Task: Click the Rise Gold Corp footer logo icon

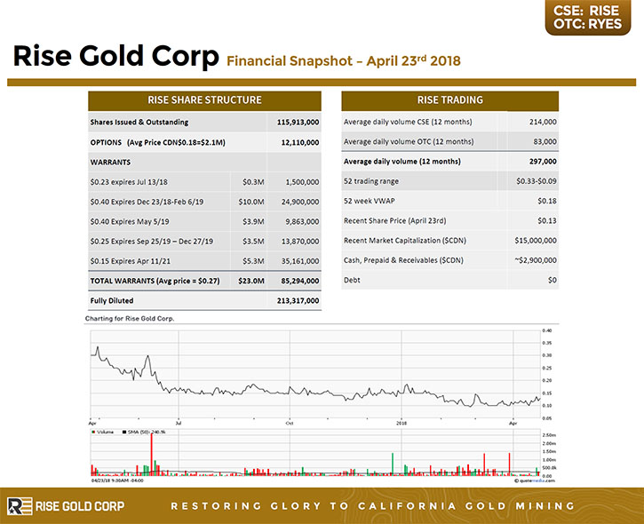Action: point(20,506)
